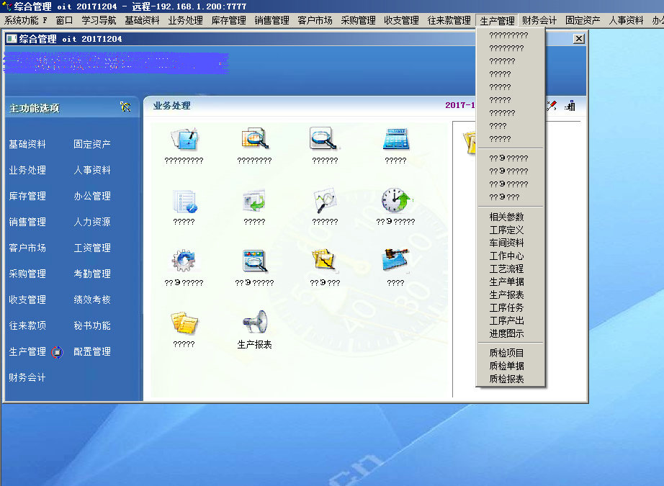Click the calculator icon
The height and width of the screenshot is (486, 664).
pos(395,138)
